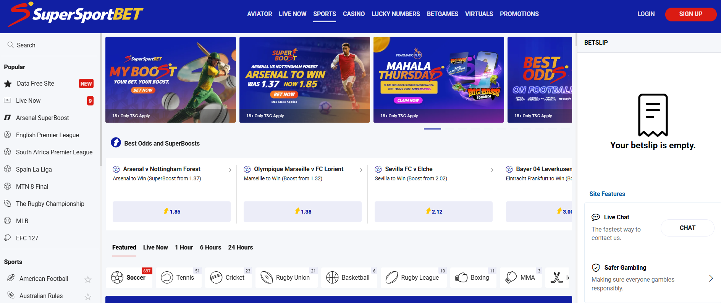Click the SuperSportBET logo

pos(76,15)
